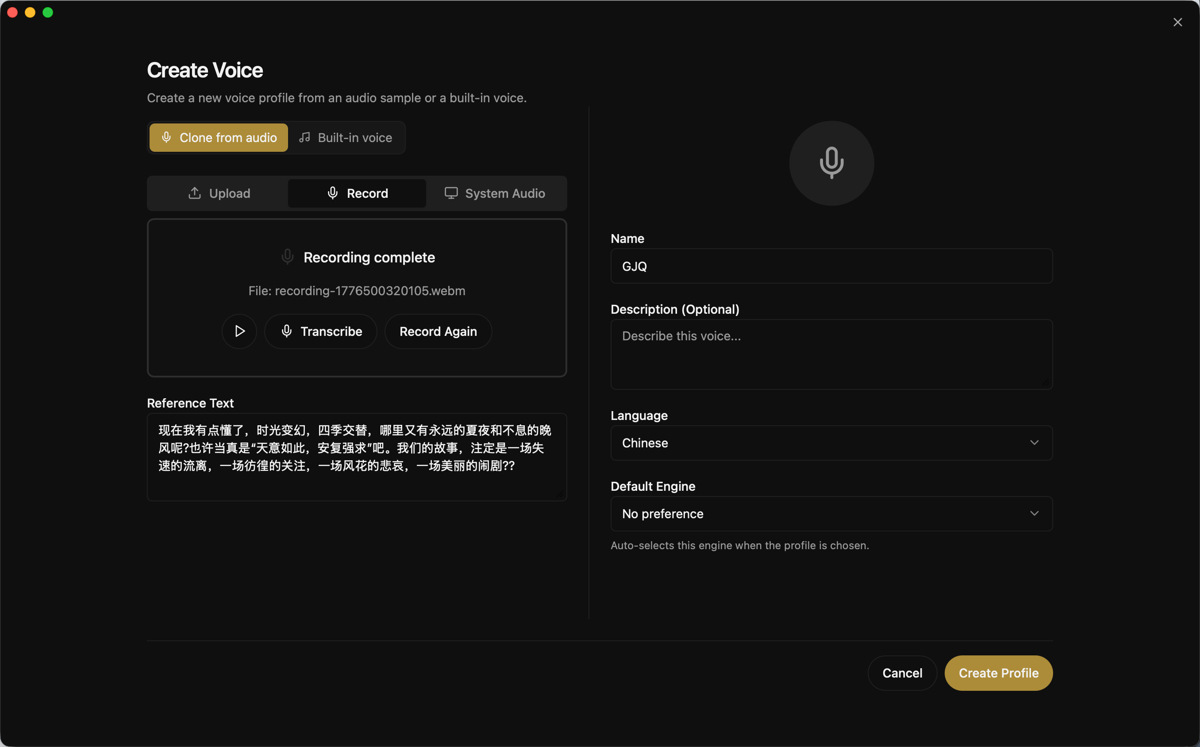Image resolution: width=1200 pixels, height=747 pixels.
Task: Close the Create Voice dialog with X
Action: [x=1177, y=22]
